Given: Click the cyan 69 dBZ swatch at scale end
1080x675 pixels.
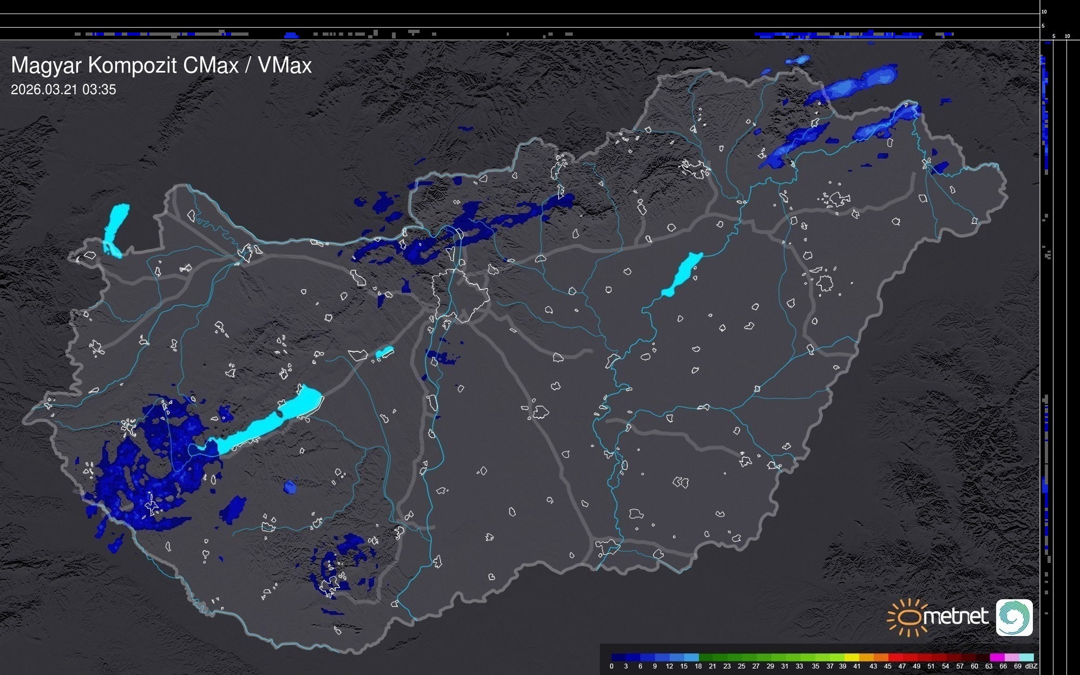Looking at the screenshot, I should tap(1026, 657).
